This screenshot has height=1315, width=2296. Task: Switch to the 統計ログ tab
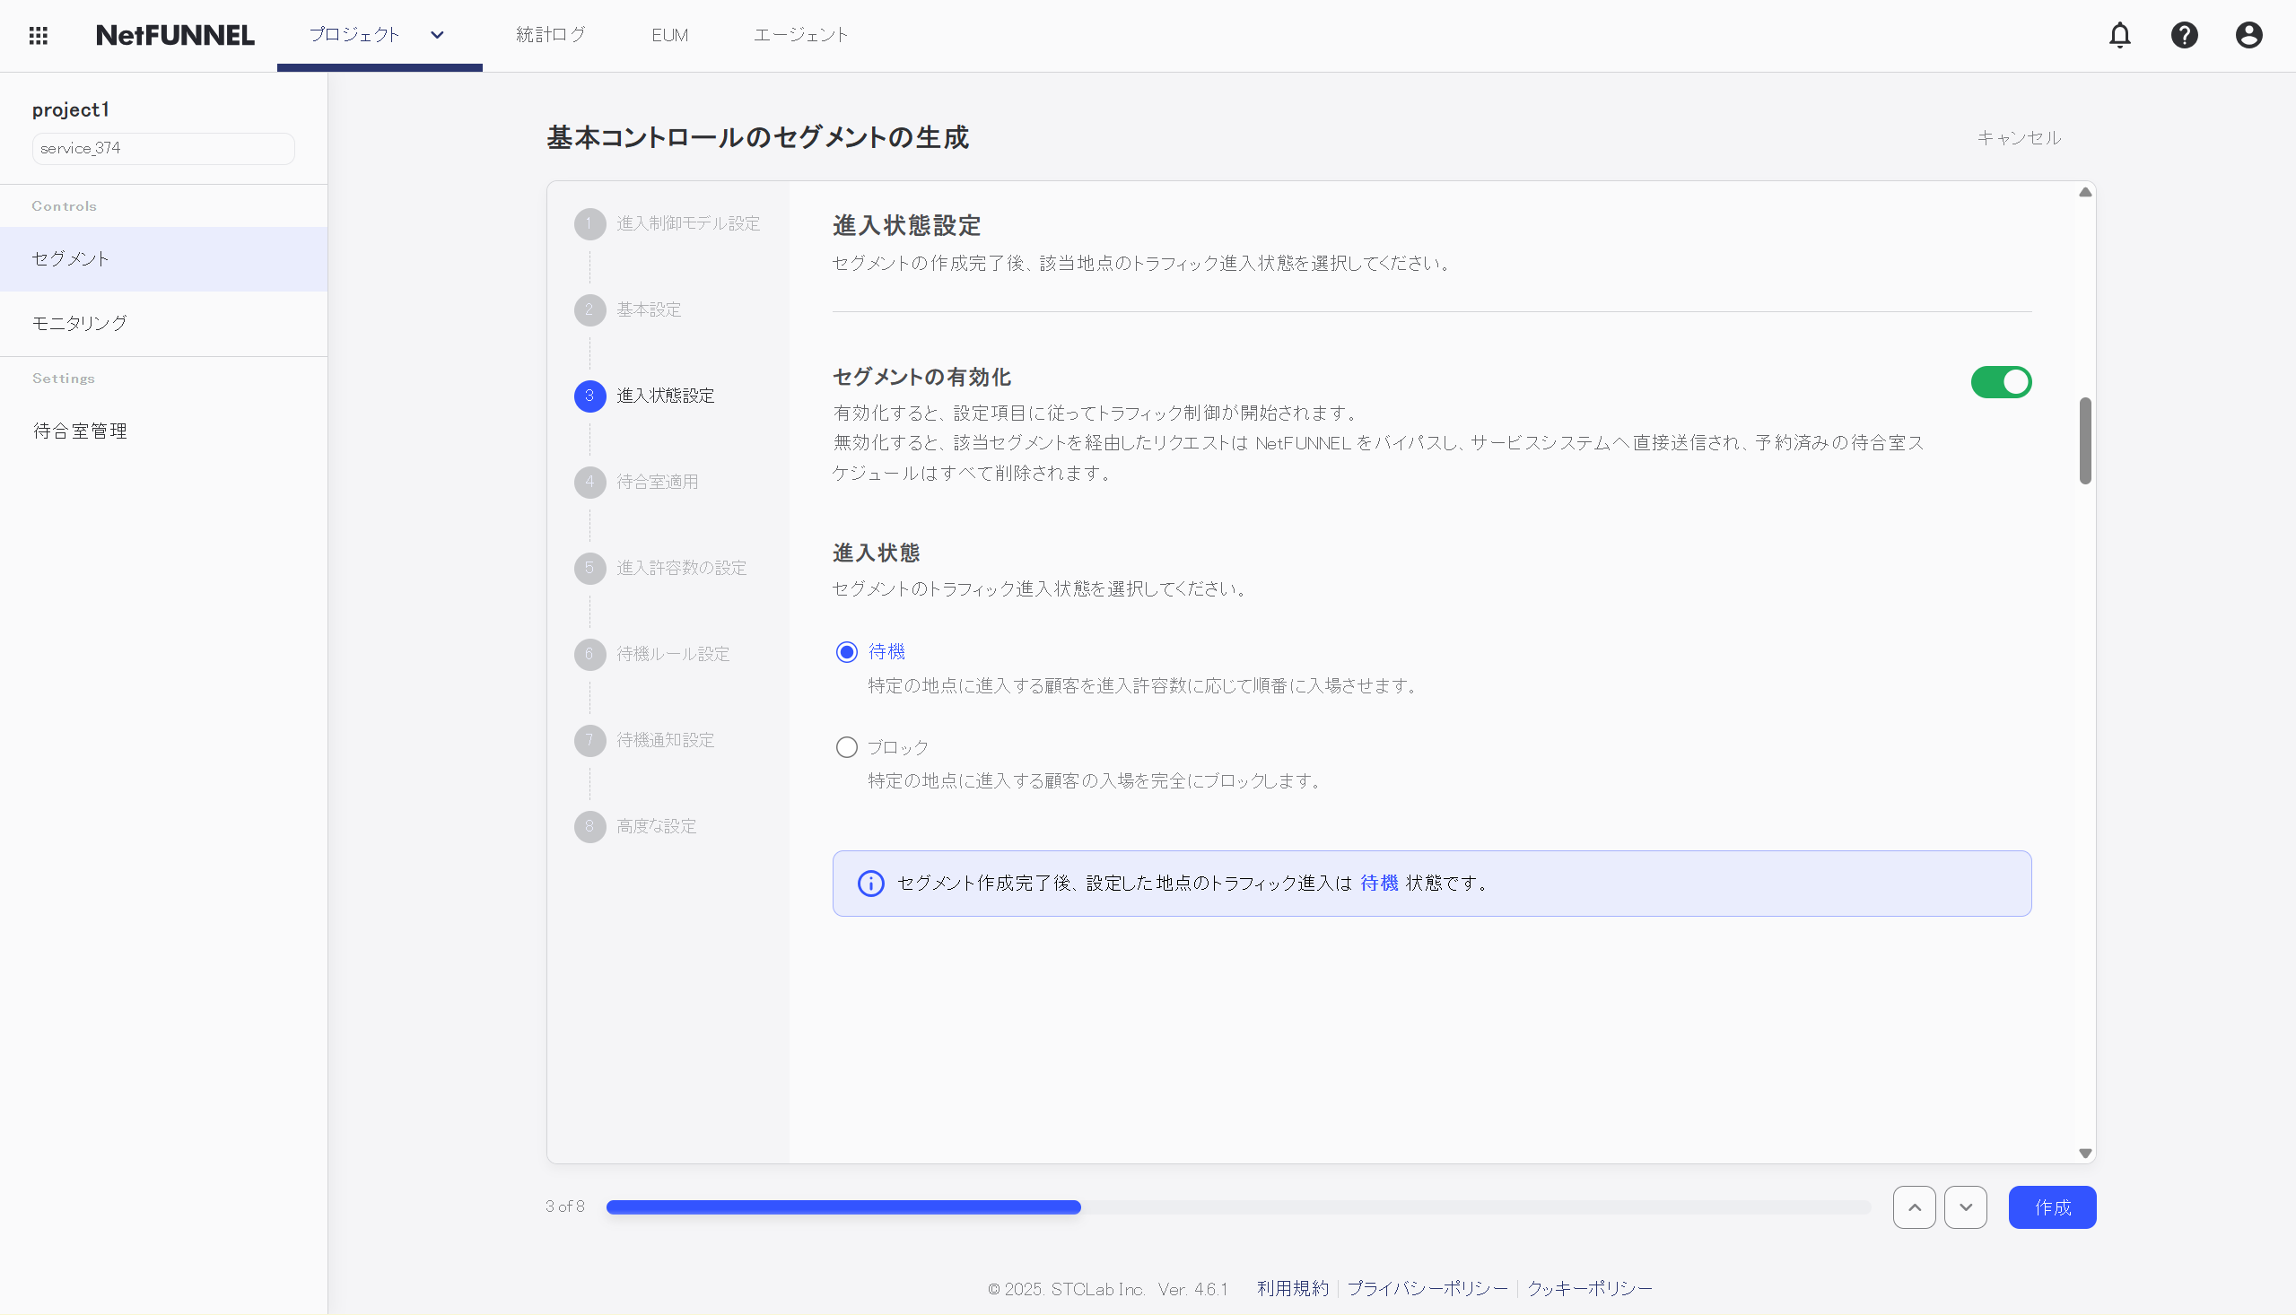pos(551,35)
